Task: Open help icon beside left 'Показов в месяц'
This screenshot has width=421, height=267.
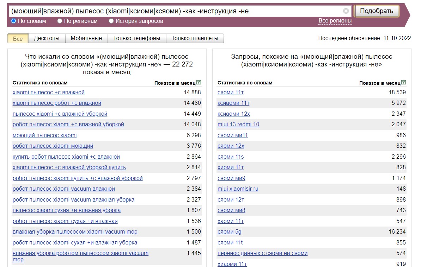Action: 199,82
